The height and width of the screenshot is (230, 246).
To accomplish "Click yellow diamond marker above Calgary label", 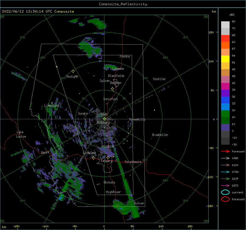I will point(108,158).
